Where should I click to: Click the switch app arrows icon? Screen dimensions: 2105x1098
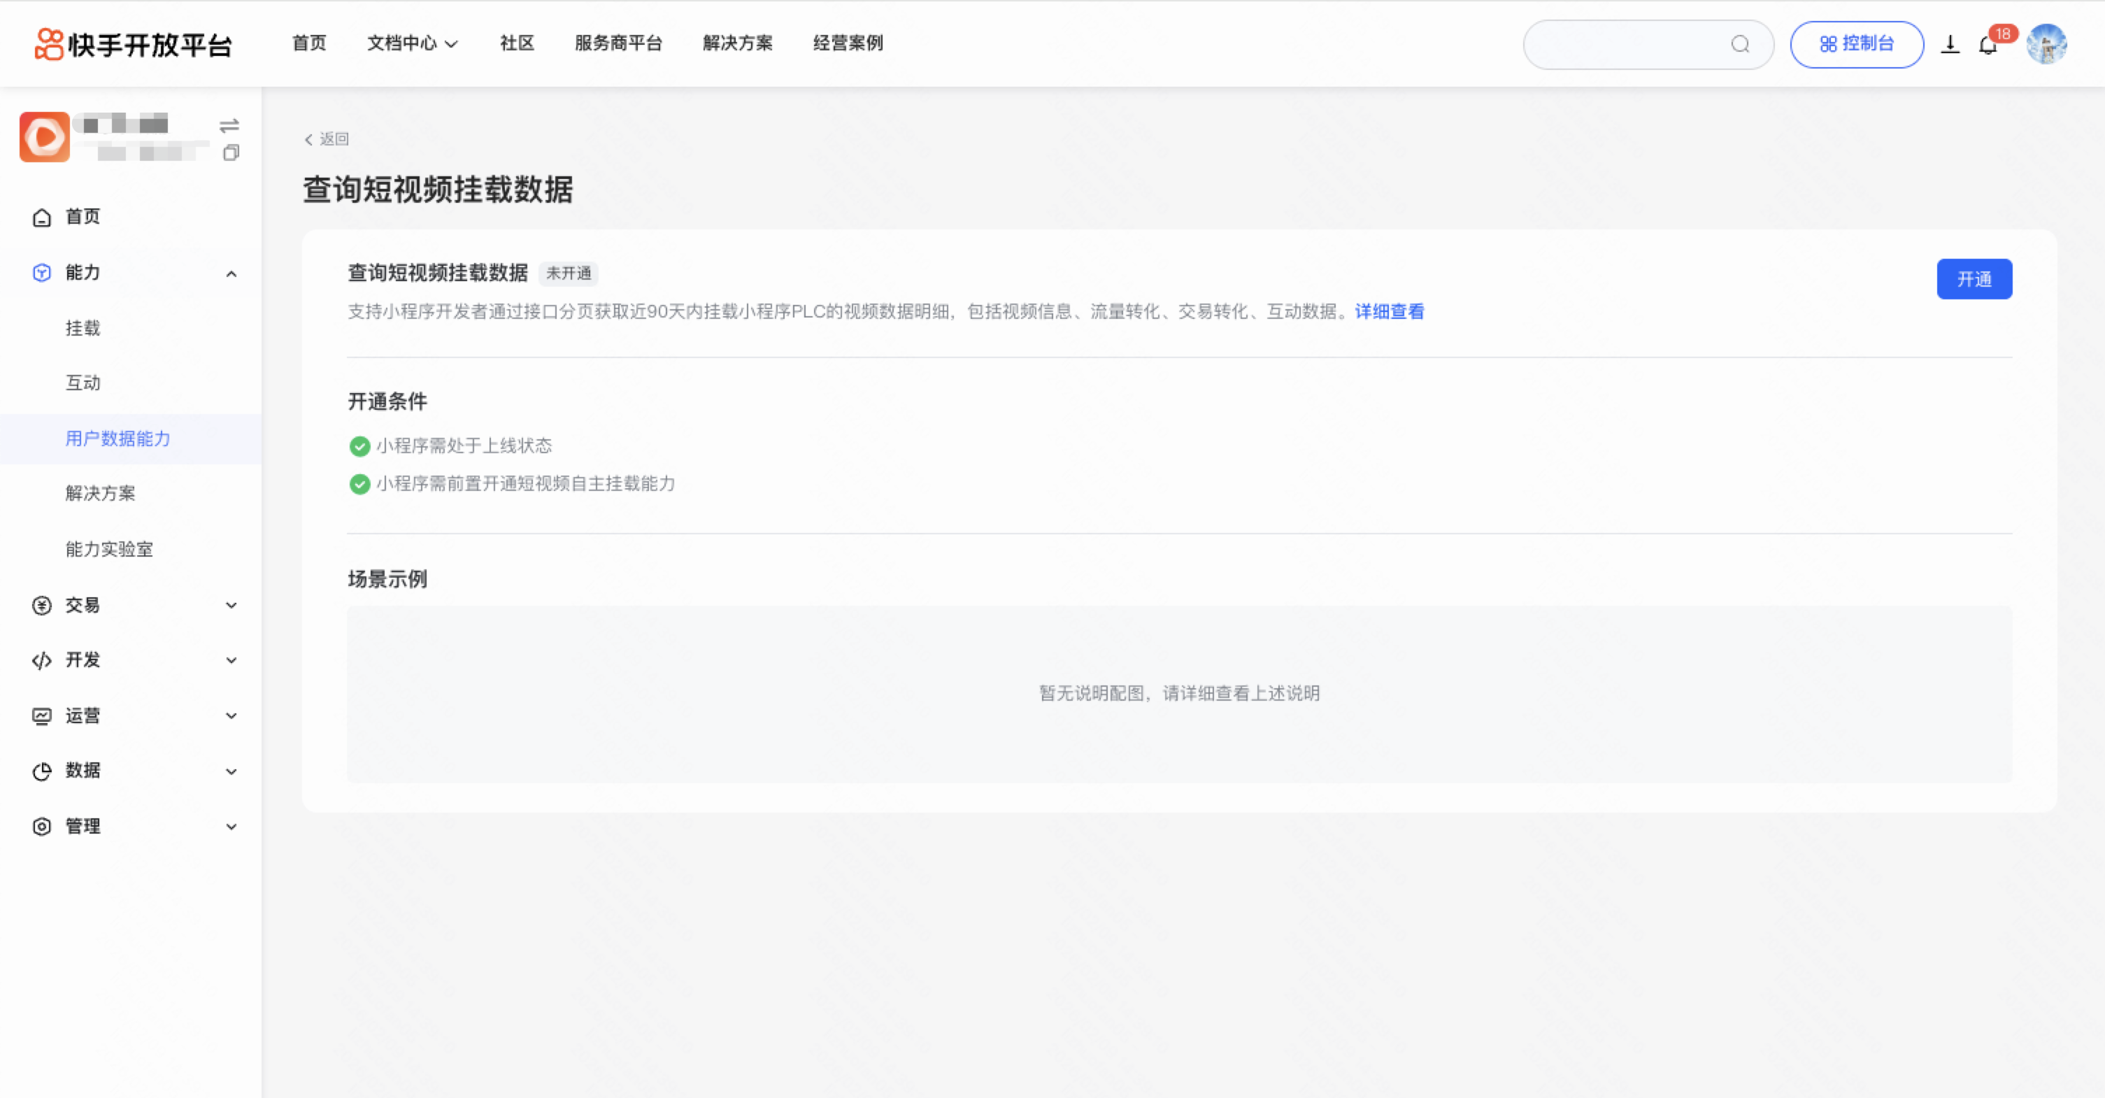(229, 125)
